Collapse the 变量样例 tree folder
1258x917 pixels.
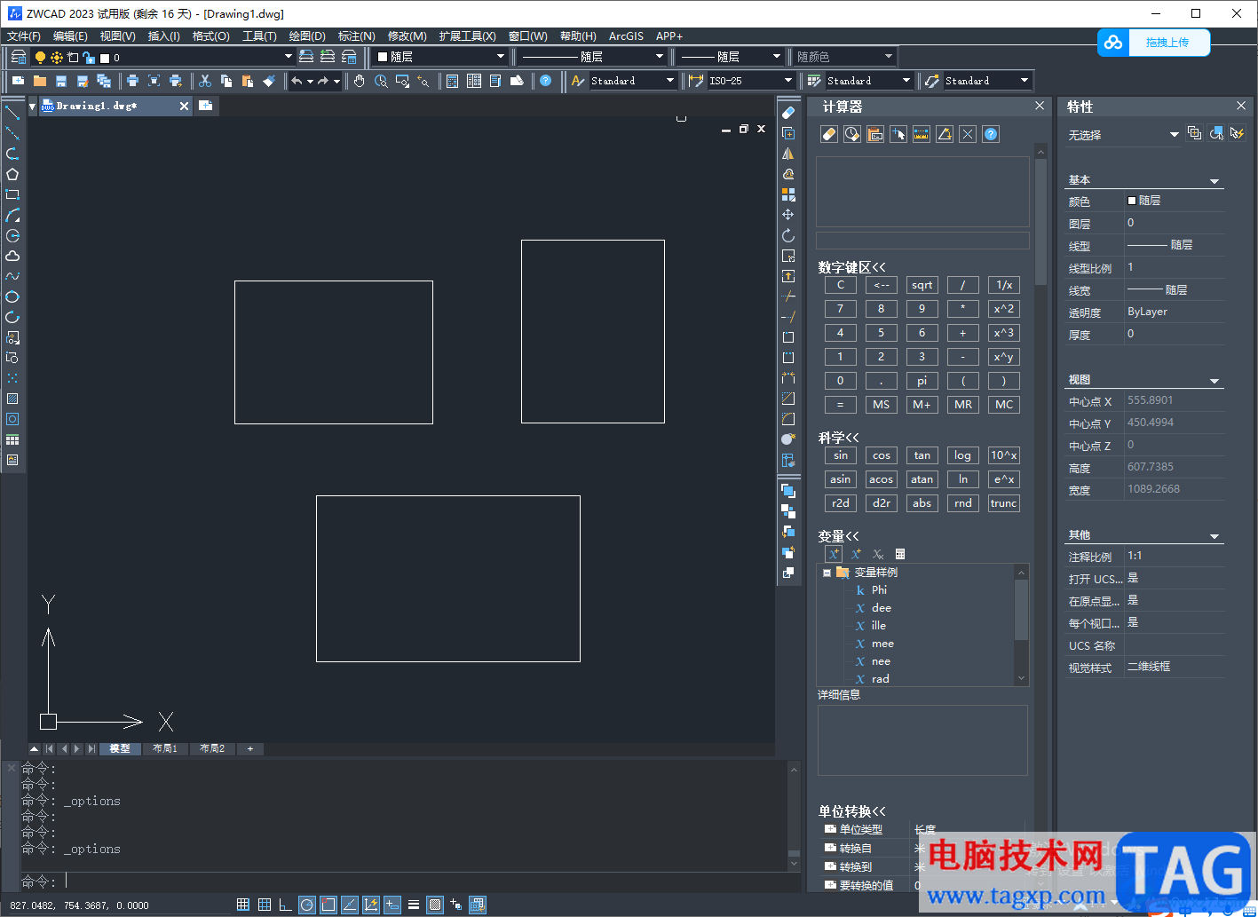click(827, 573)
